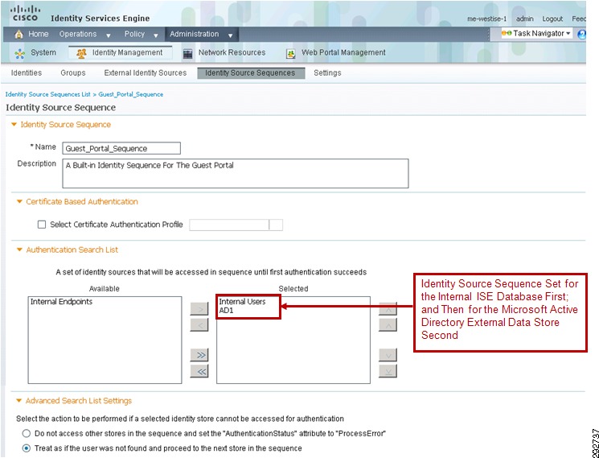Select Internal Endpoints in Available list
This screenshot has height=458, width=599.
pos(61,302)
